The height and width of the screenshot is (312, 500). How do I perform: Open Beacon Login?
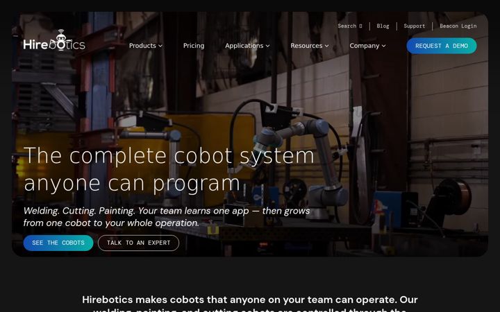click(458, 26)
